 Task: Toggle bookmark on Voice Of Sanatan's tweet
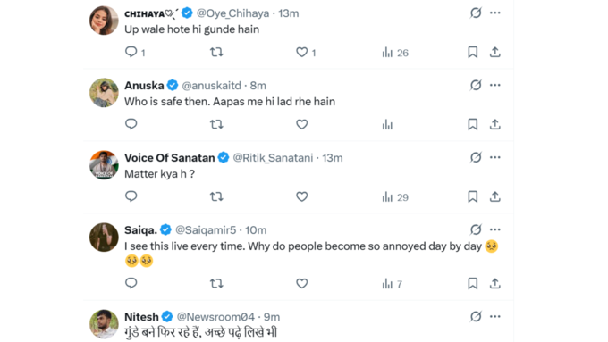click(x=472, y=196)
